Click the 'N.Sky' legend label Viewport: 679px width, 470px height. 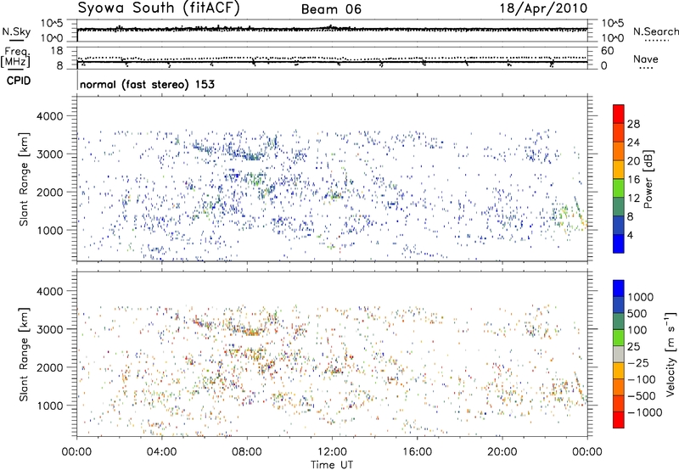16,31
